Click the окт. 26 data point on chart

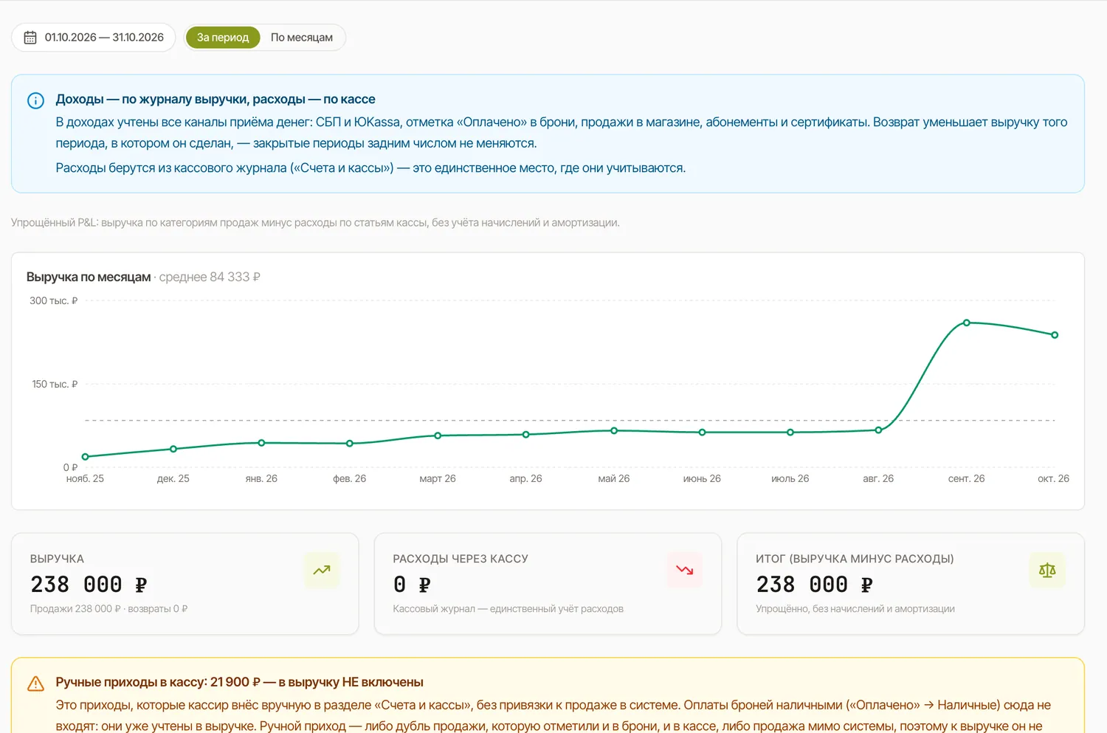pos(1055,335)
